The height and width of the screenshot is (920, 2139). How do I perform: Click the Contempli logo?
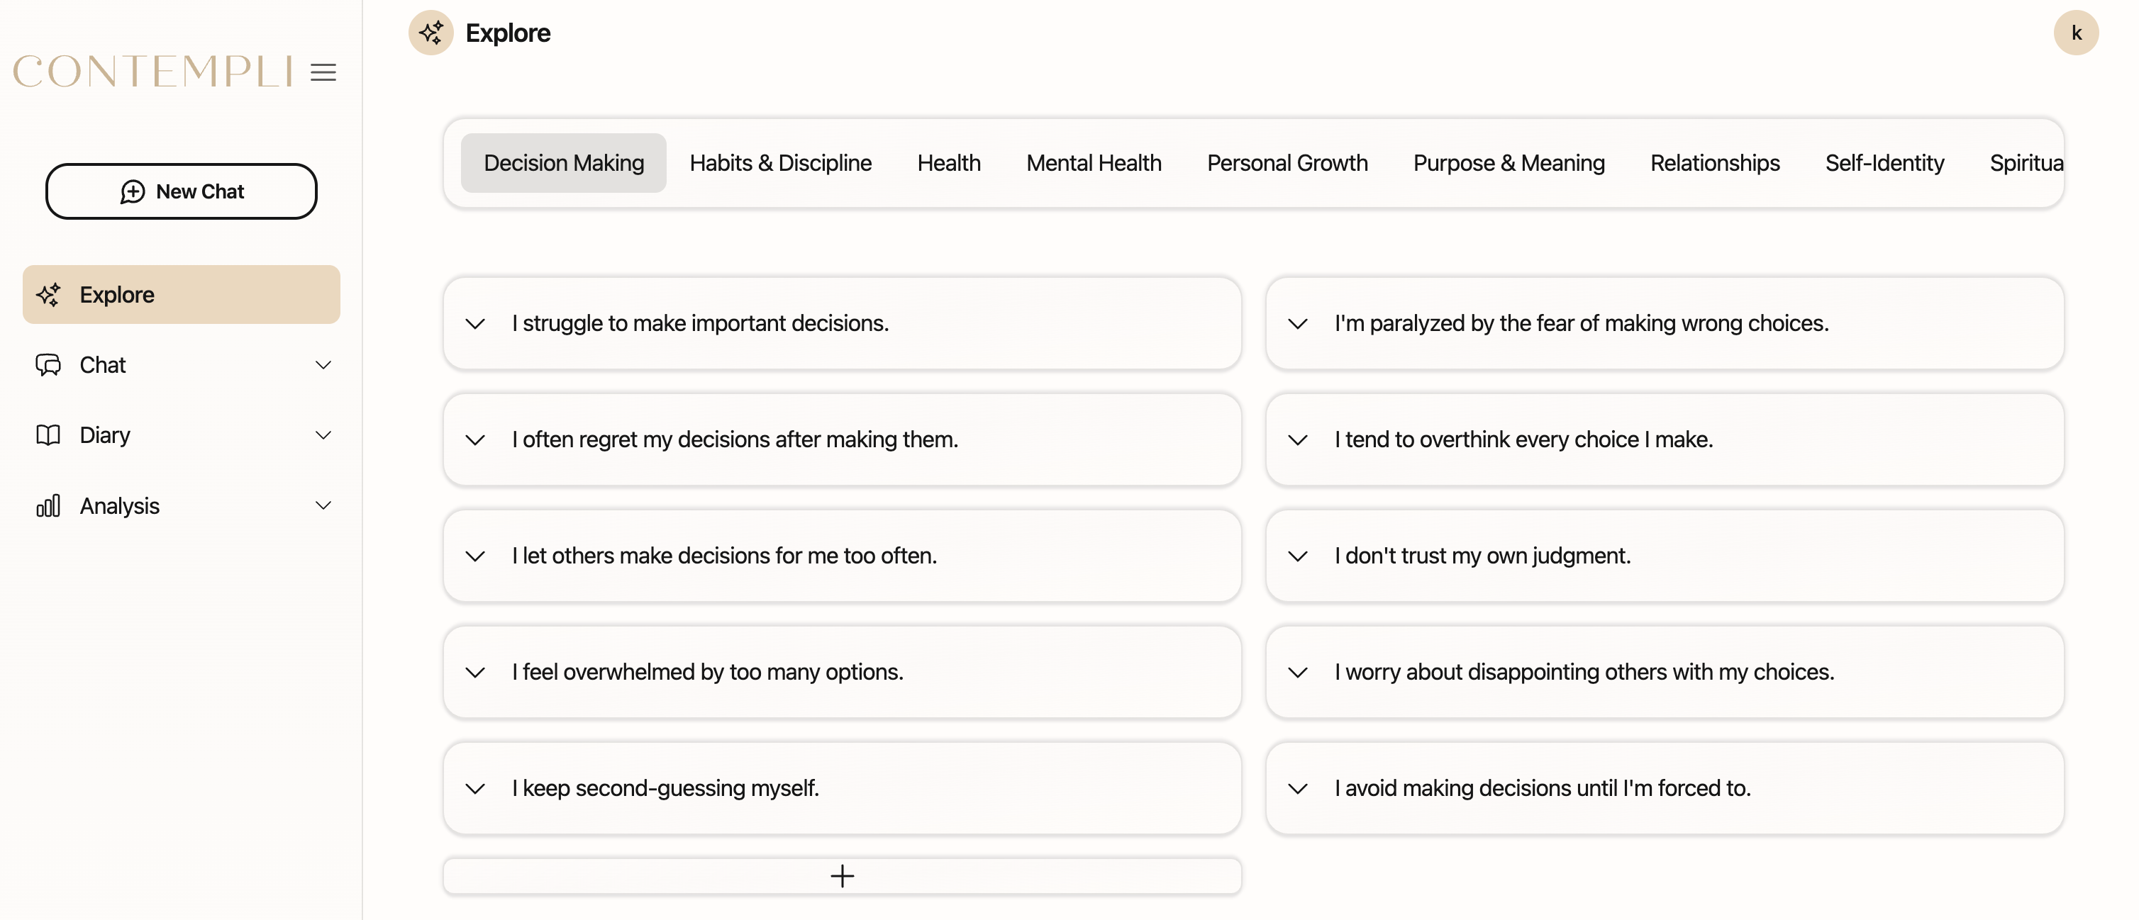[x=152, y=72]
